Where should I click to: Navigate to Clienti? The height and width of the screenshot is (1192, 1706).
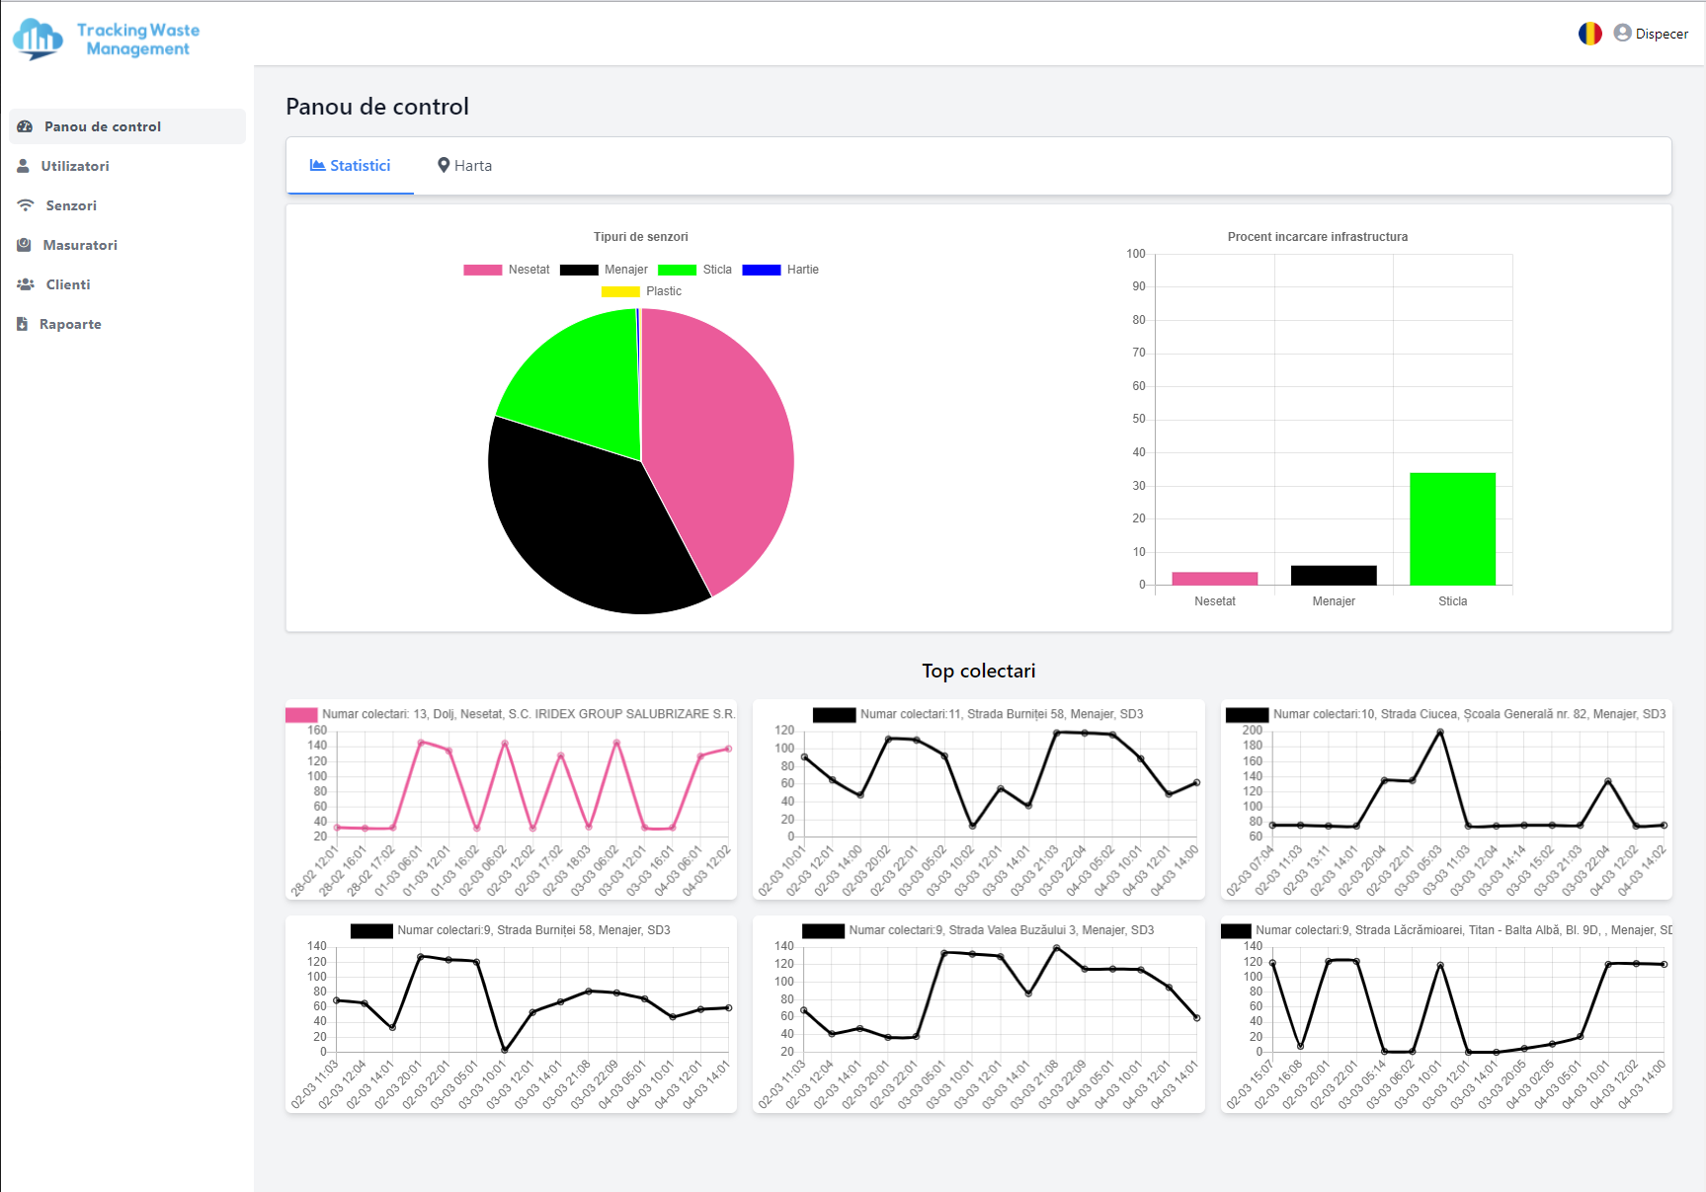[x=127, y=284]
